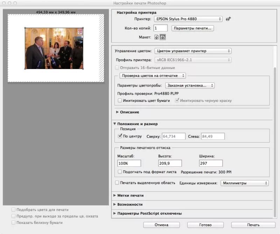Expand the Описание section

[117, 112]
